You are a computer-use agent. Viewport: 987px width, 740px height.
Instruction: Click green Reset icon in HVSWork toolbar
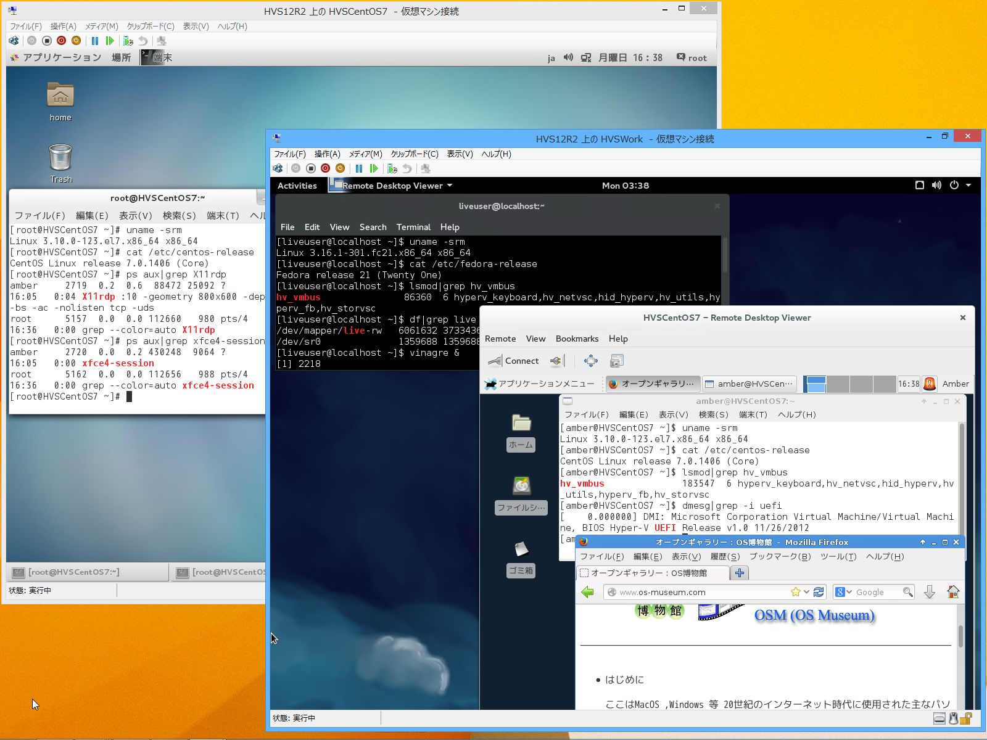374,168
